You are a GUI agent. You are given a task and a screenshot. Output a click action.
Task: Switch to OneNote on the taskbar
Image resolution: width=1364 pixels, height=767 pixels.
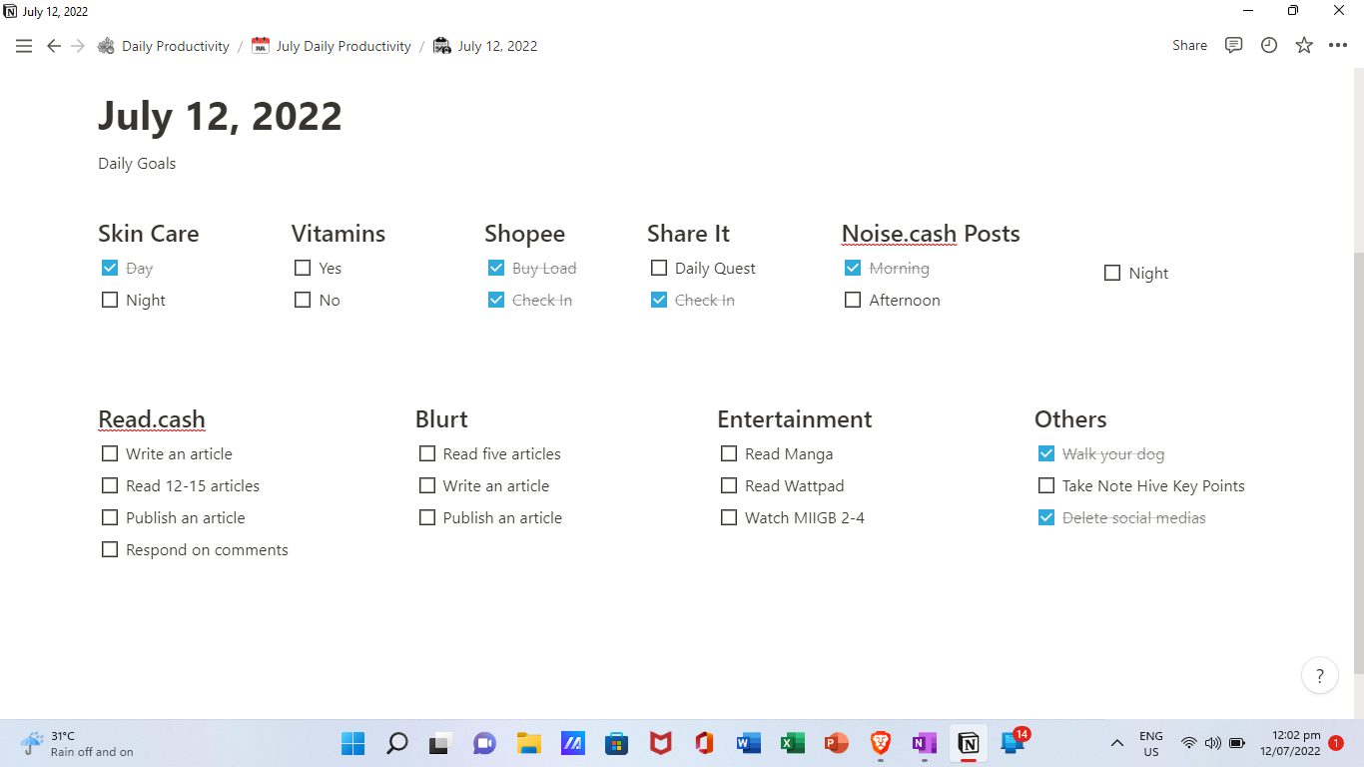(x=924, y=743)
